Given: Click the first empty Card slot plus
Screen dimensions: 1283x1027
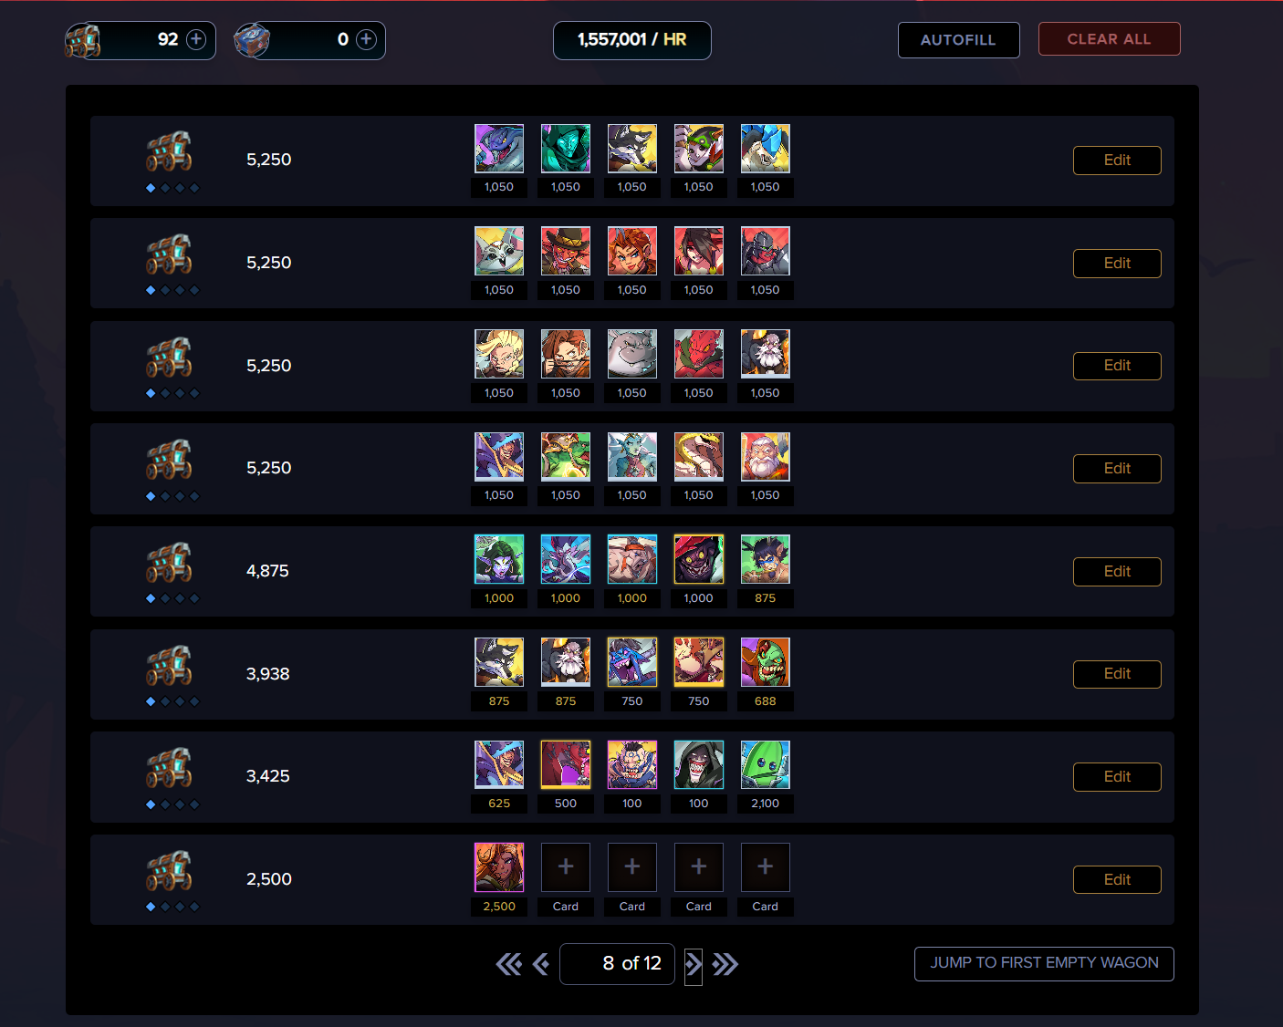Looking at the screenshot, I should [566, 867].
